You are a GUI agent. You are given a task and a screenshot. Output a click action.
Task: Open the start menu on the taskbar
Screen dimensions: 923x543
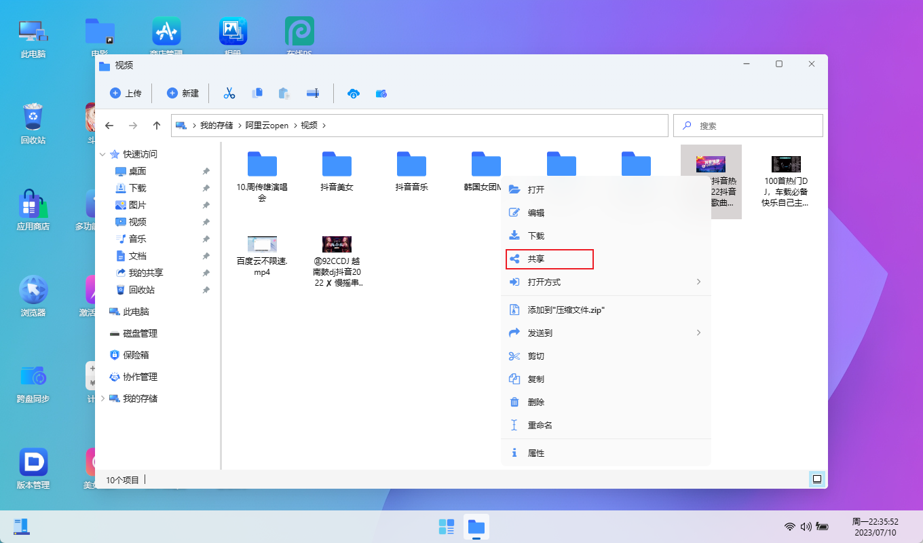coord(446,527)
